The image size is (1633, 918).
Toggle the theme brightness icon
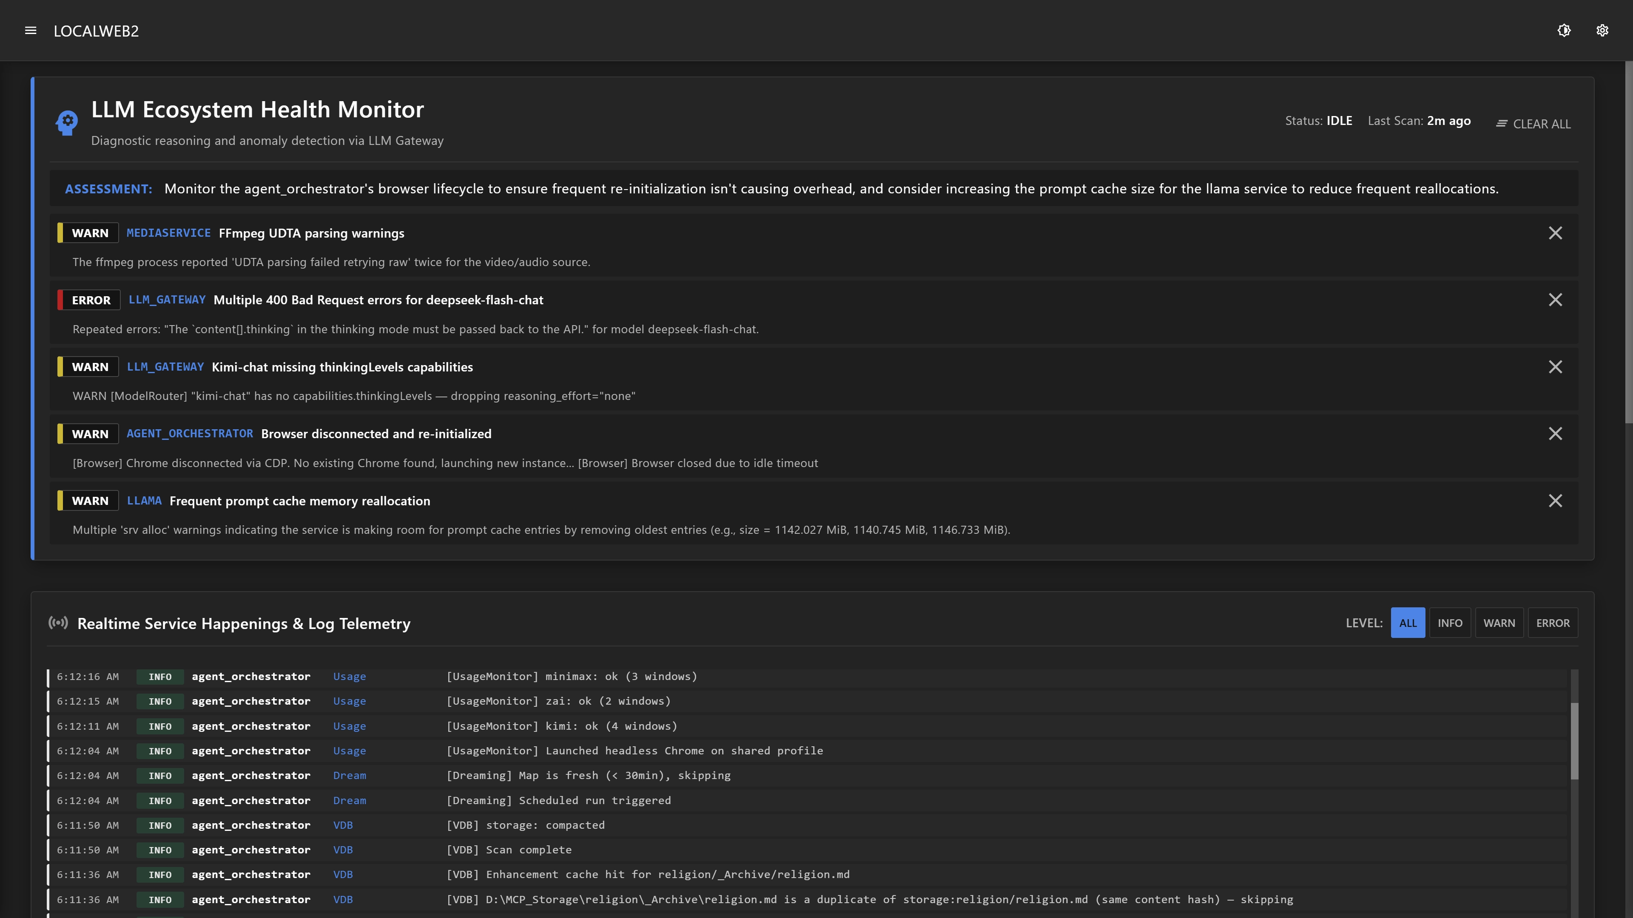(x=1564, y=31)
